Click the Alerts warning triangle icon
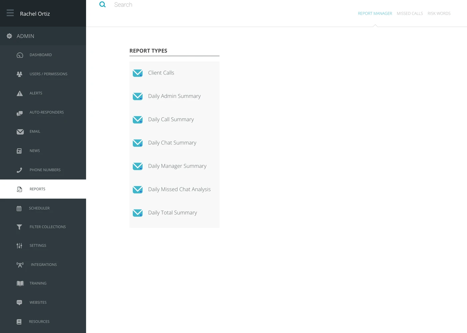This screenshot has width=467, height=333. pos(20,93)
